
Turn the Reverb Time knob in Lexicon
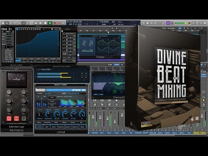[48, 114]
